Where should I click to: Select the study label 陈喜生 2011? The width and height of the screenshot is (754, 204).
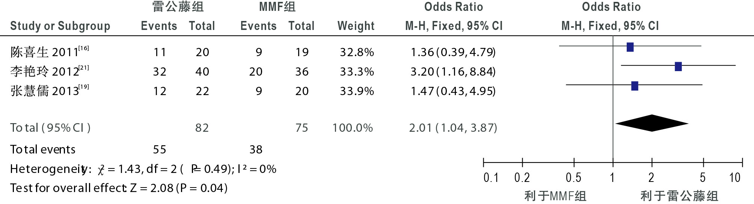[50, 52]
